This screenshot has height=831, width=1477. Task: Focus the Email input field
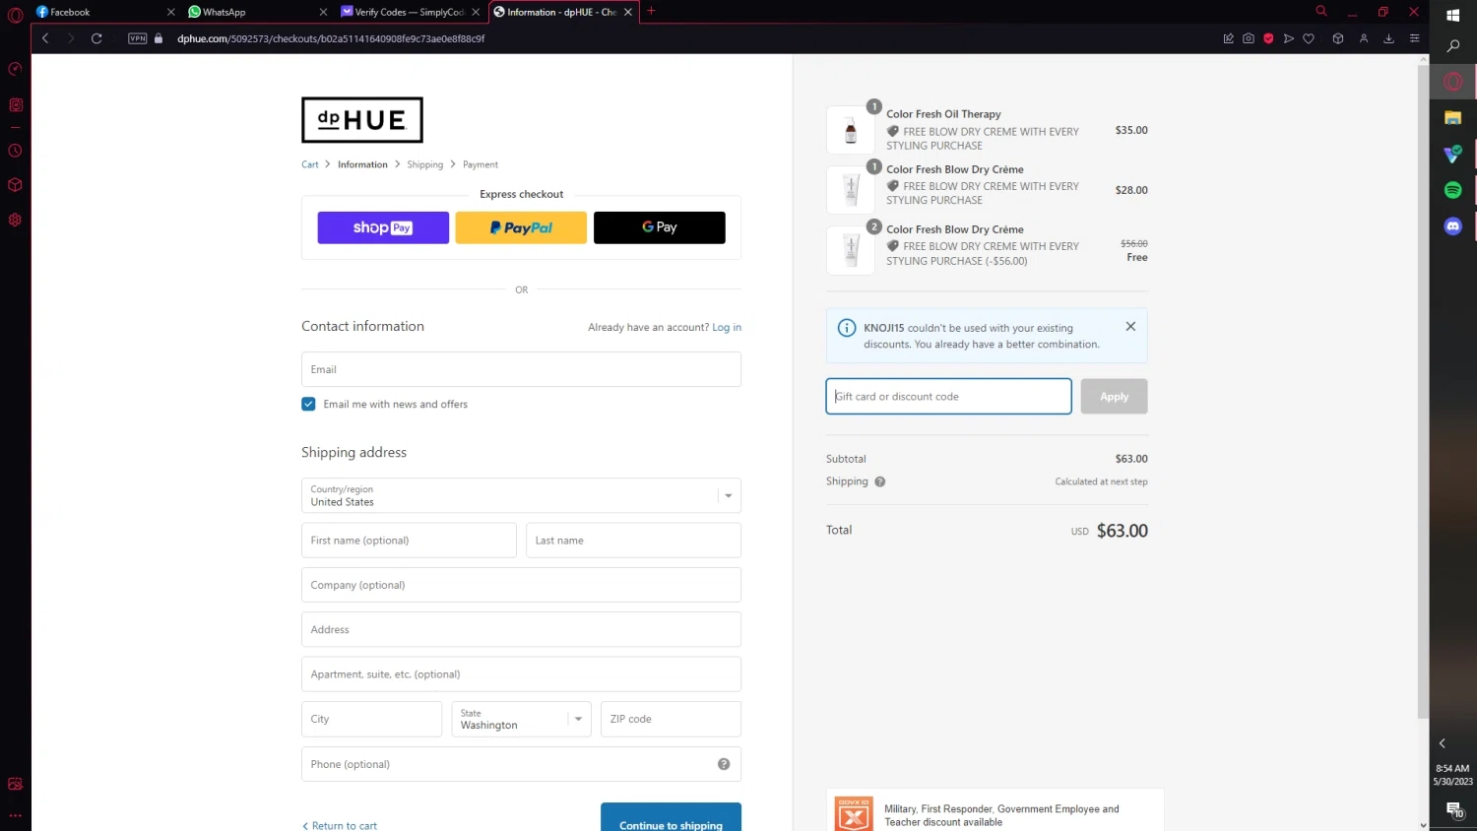pos(521,369)
